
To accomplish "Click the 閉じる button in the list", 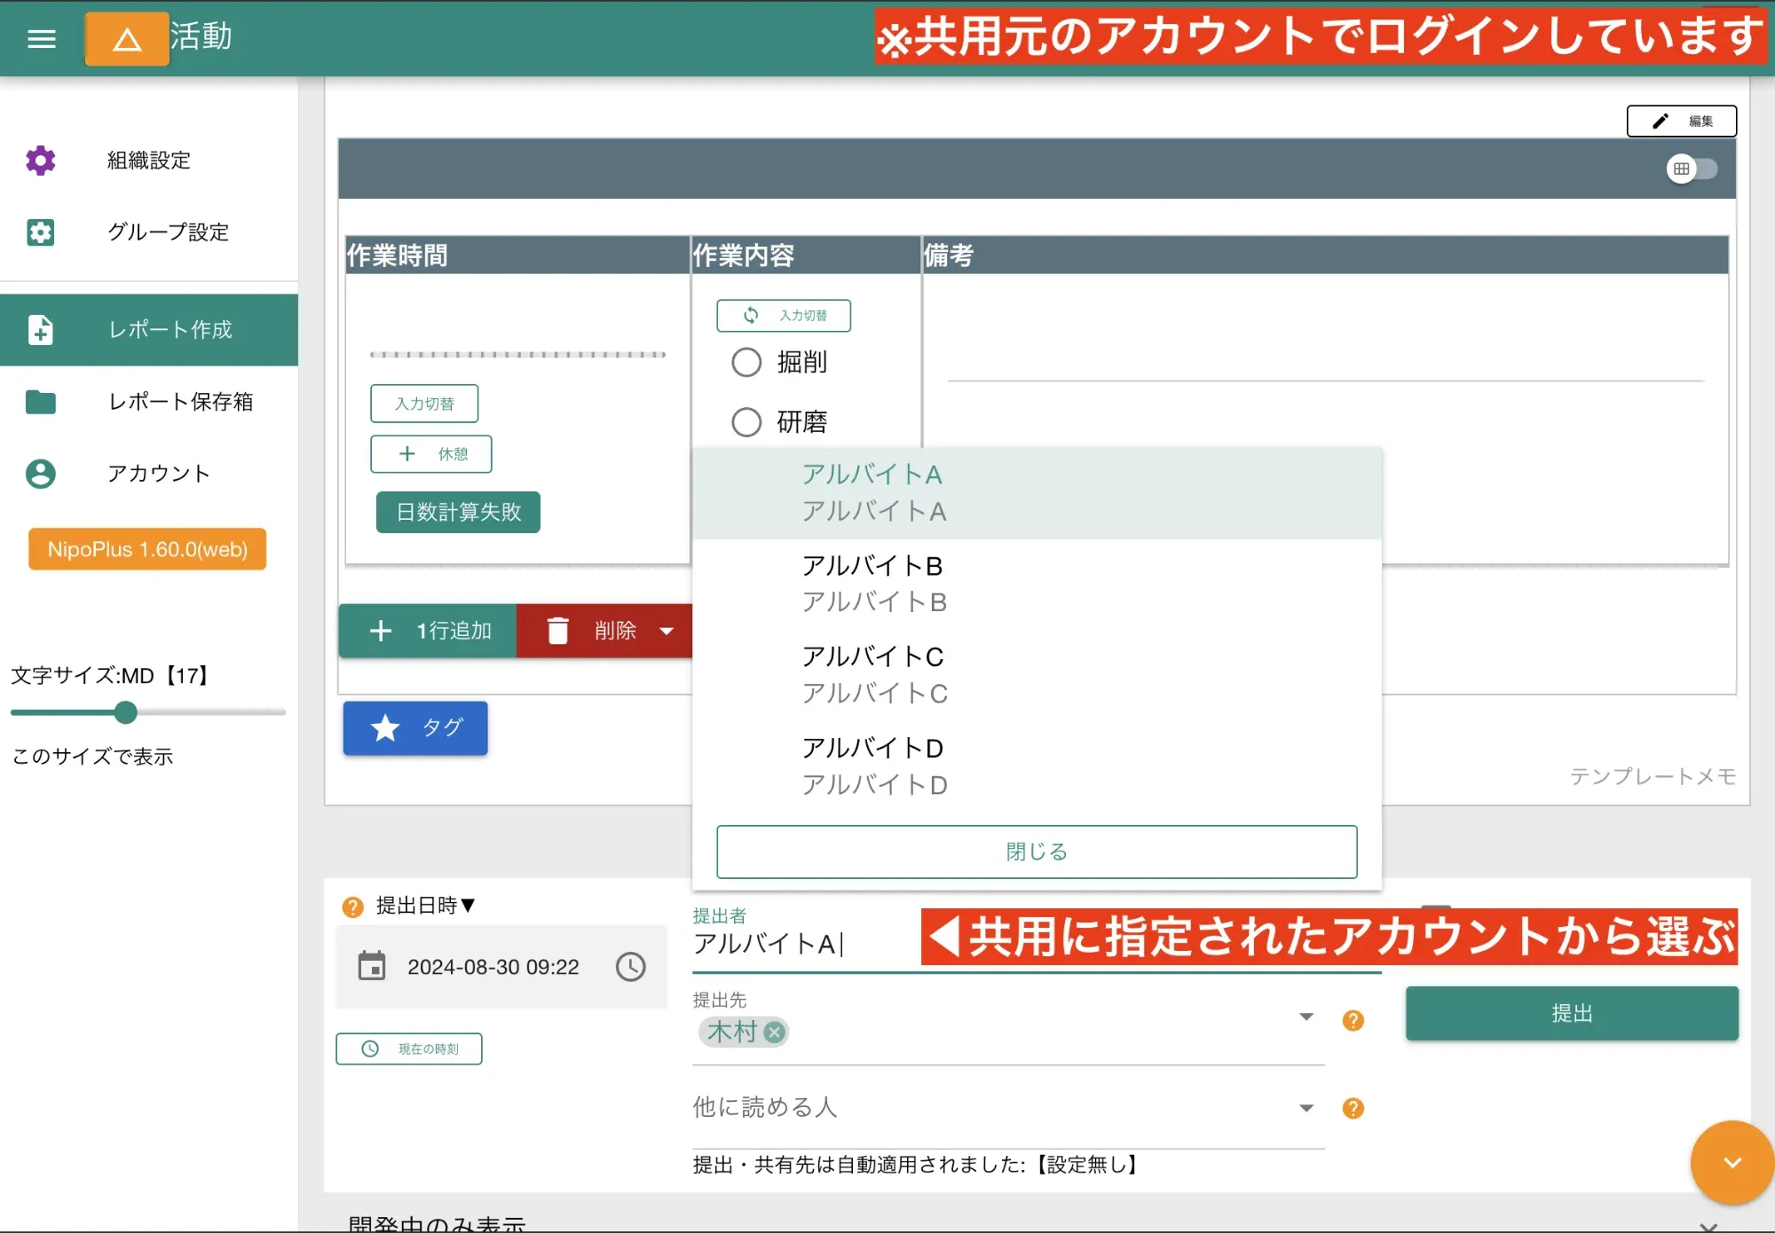I will pos(1035,851).
